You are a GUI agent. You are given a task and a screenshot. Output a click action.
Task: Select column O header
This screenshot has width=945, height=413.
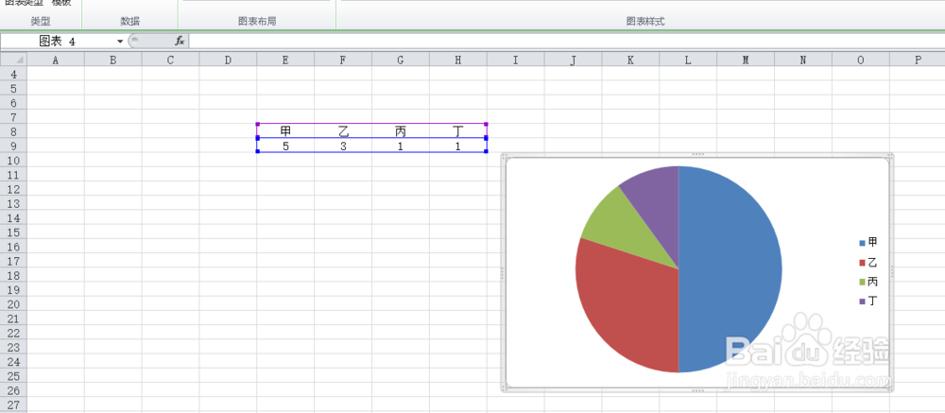[861, 60]
